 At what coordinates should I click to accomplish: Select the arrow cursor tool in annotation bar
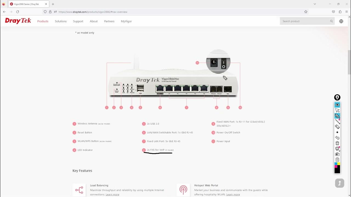click(x=337, y=110)
